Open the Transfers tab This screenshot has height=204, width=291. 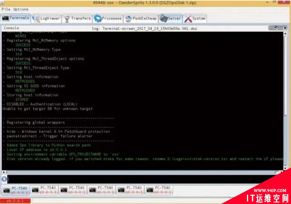(x=77, y=19)
